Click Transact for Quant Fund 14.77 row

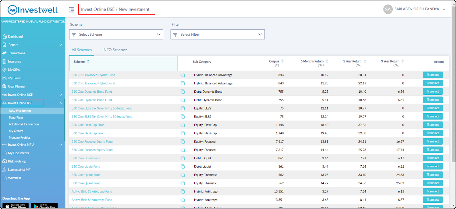[433, 183]
